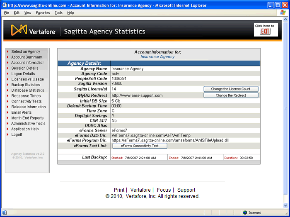Screen dimensions: 290x217
Task: View Logon Details
Action: click(23, 74)
